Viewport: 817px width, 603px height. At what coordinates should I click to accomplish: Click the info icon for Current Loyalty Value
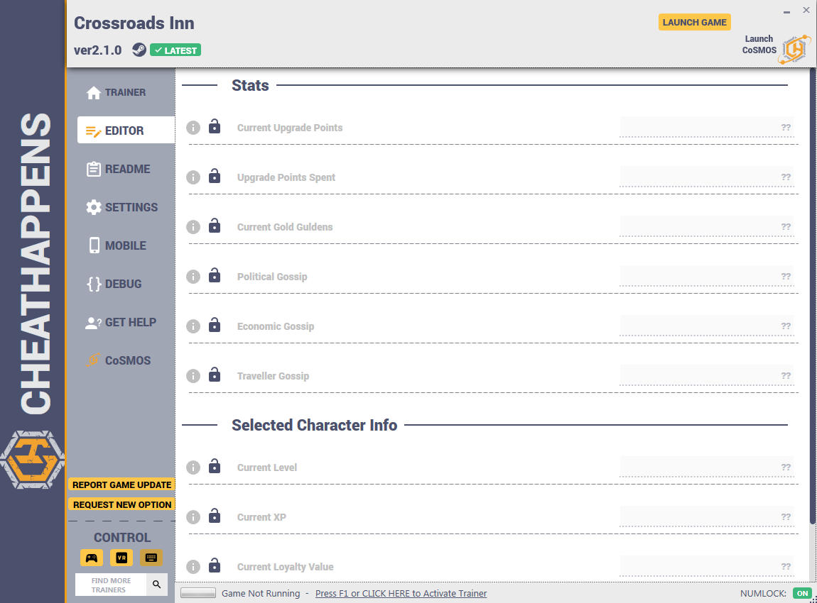tap(193, 567)
